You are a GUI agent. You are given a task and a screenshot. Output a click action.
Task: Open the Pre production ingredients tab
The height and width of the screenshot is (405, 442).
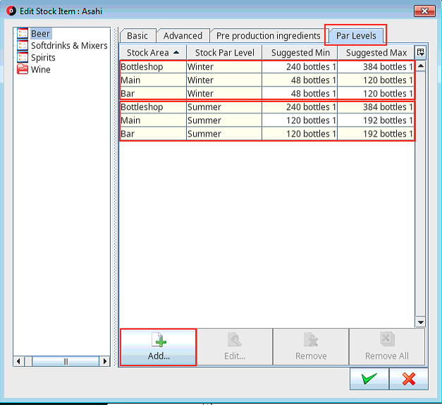point(268,36)
